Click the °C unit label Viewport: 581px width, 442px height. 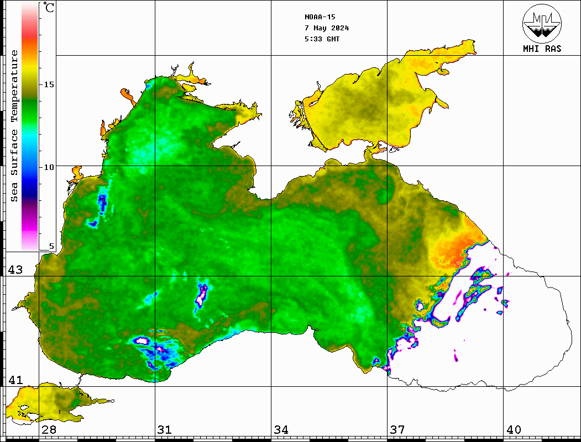[49, 7]
